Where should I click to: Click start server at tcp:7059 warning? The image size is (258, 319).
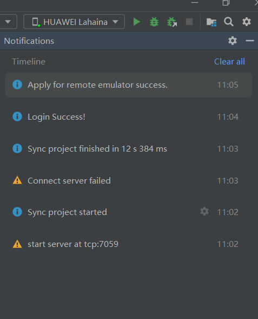pyautogui.click(x=128, y=244)
